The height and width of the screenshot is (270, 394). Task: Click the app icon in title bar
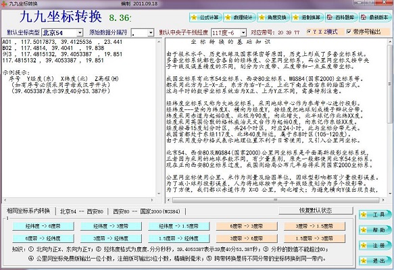click(x=4, y=4)
